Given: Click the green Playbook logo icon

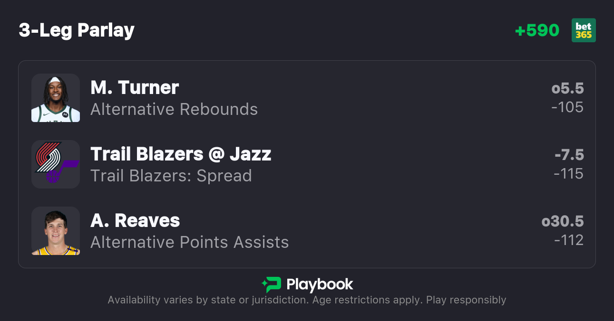Looking at the screenshot, I should tap(272, 284).
